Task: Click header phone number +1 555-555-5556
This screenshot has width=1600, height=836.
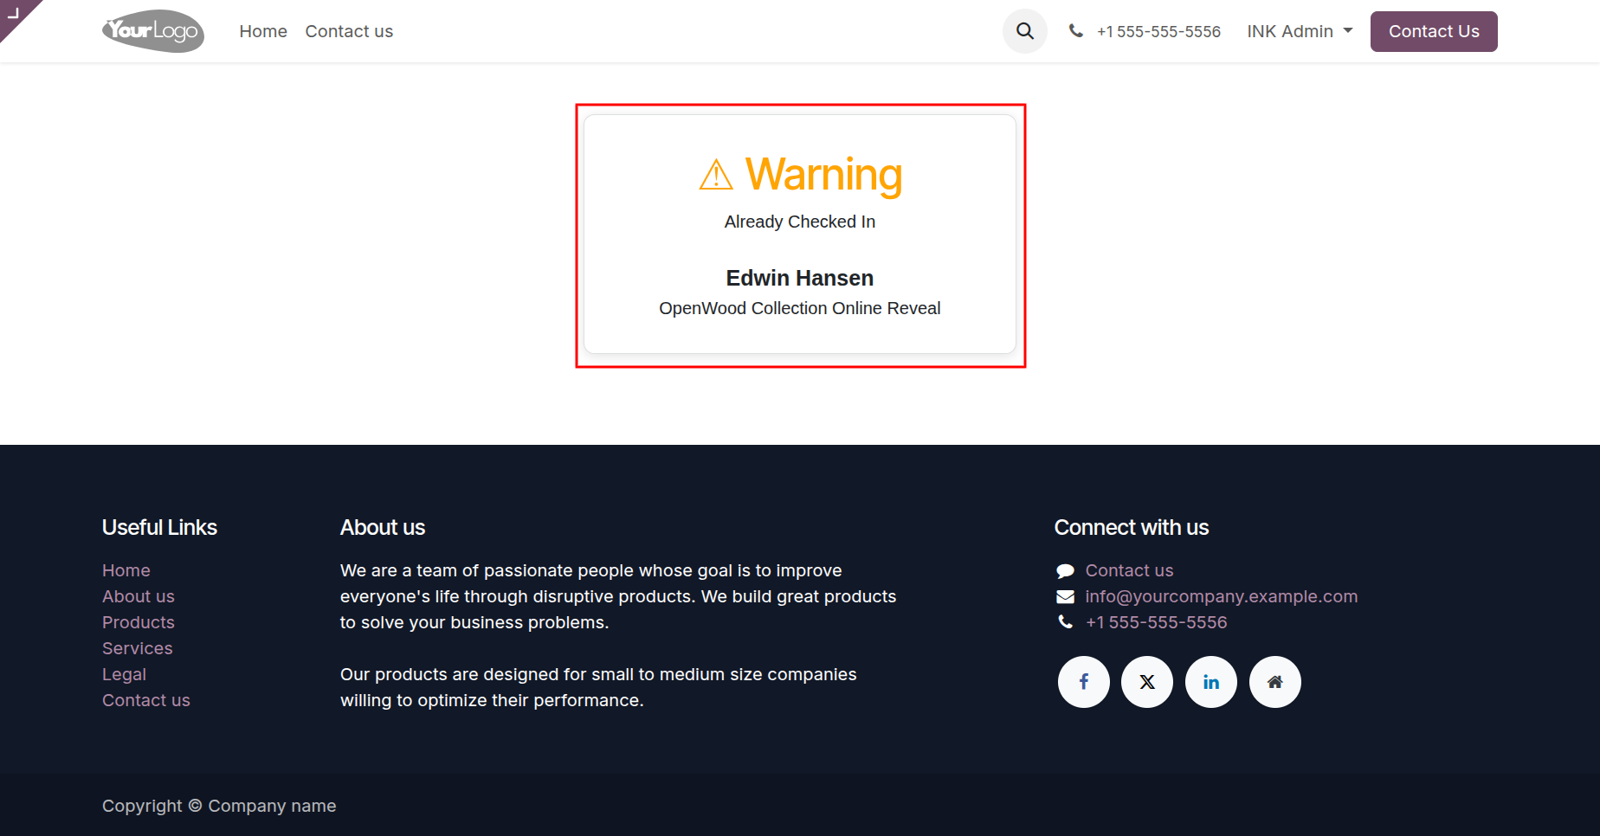Action: 1158,31
